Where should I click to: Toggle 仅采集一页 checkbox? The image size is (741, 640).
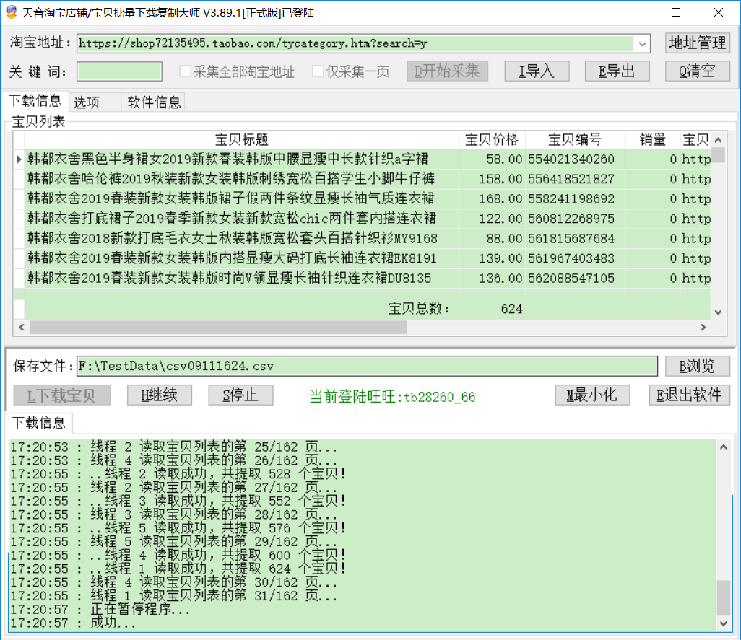[x=318, y=71]
